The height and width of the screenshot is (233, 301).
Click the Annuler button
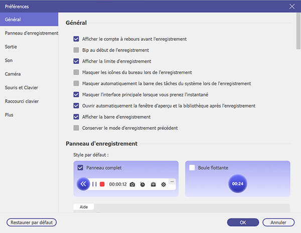[278, 222]
